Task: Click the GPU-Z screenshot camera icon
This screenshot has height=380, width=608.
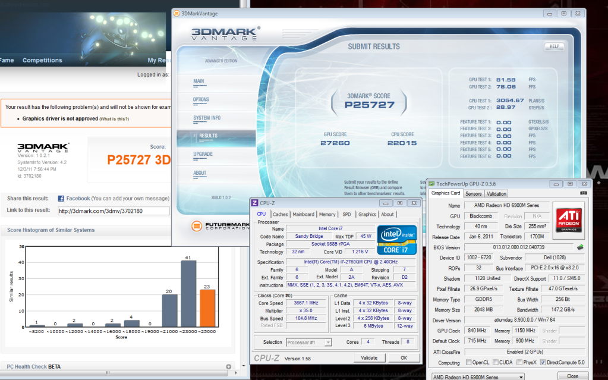Action: pyautogui.click(x=583, y=193)
